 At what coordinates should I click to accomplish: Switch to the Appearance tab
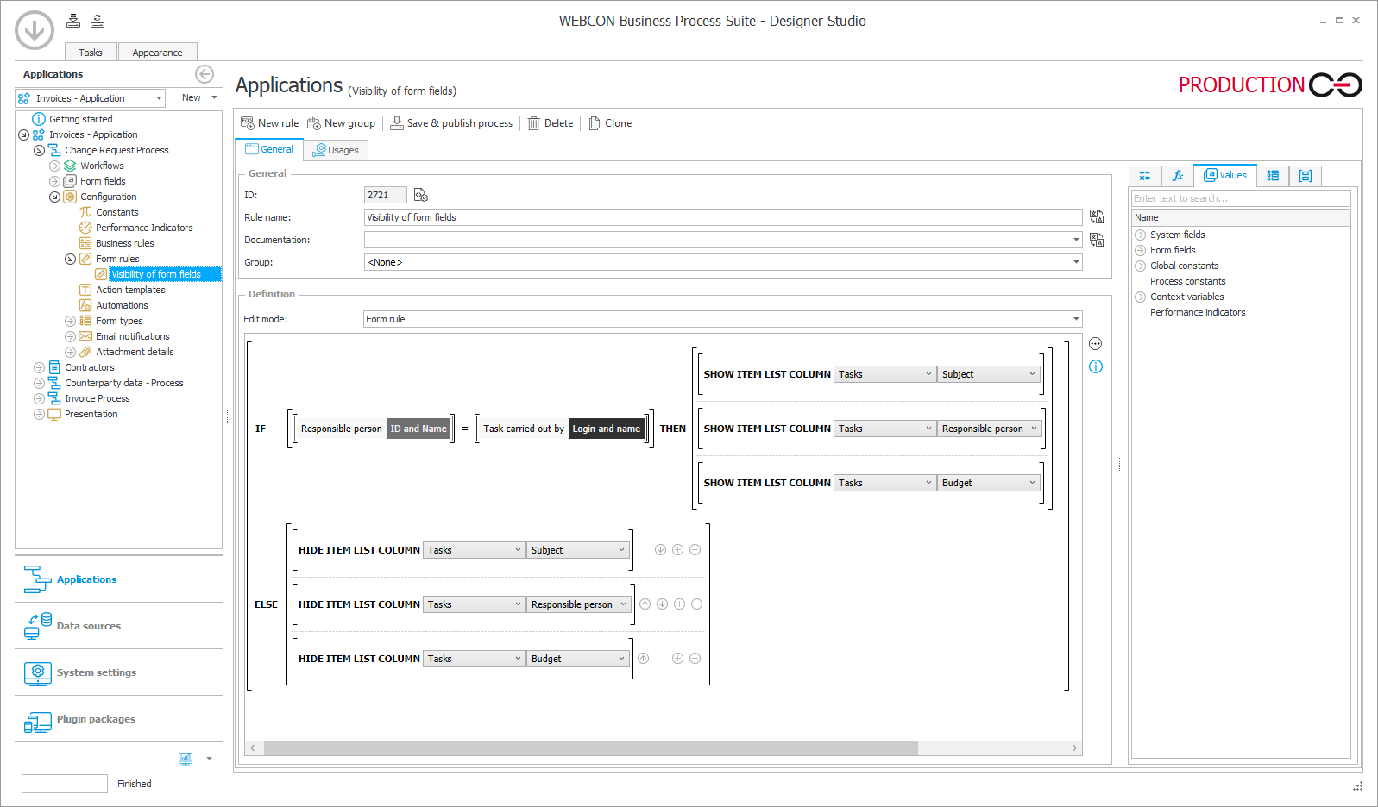click(157, 53)
